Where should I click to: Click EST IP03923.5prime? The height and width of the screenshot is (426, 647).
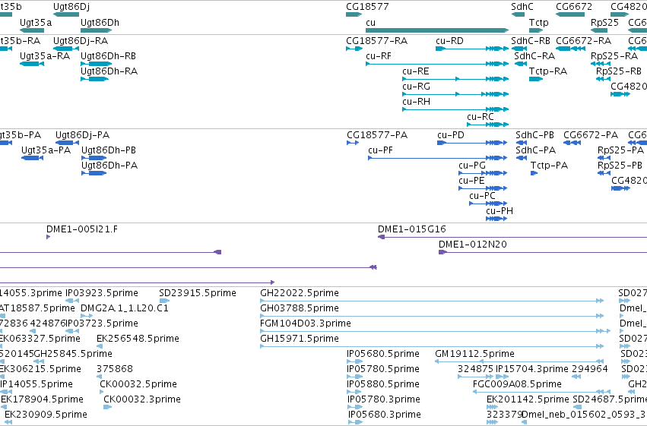pos(72,301)
